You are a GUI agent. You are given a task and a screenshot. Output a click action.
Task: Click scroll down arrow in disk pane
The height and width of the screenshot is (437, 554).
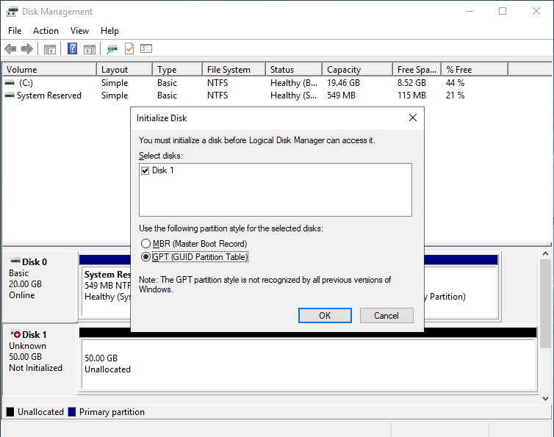545,399
